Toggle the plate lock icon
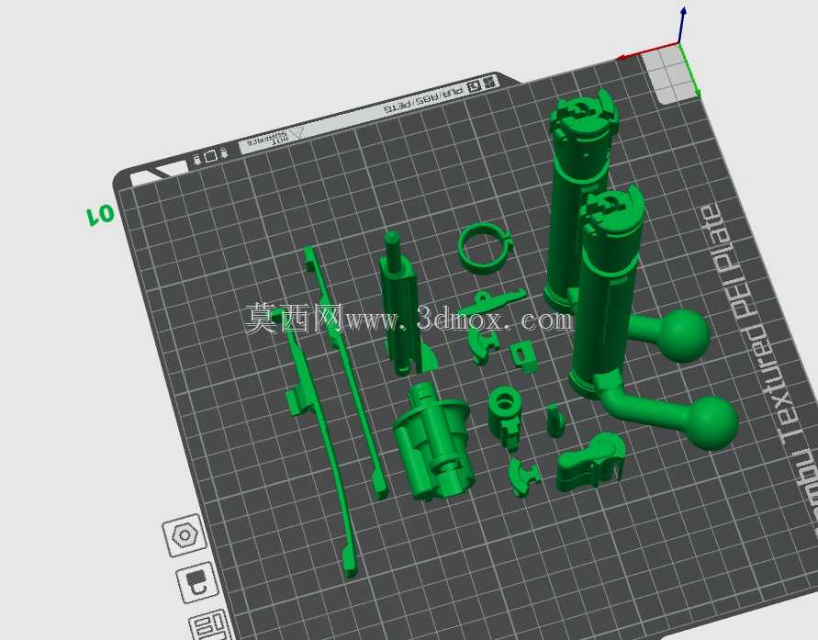This screenshot has width=818, height=640. coord(197,582)
